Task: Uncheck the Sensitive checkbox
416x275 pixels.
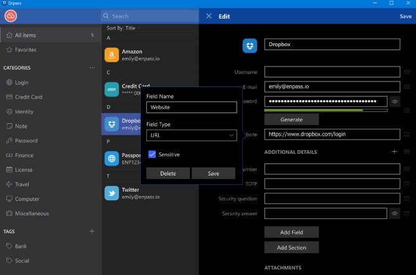Action: coord(152,154)
